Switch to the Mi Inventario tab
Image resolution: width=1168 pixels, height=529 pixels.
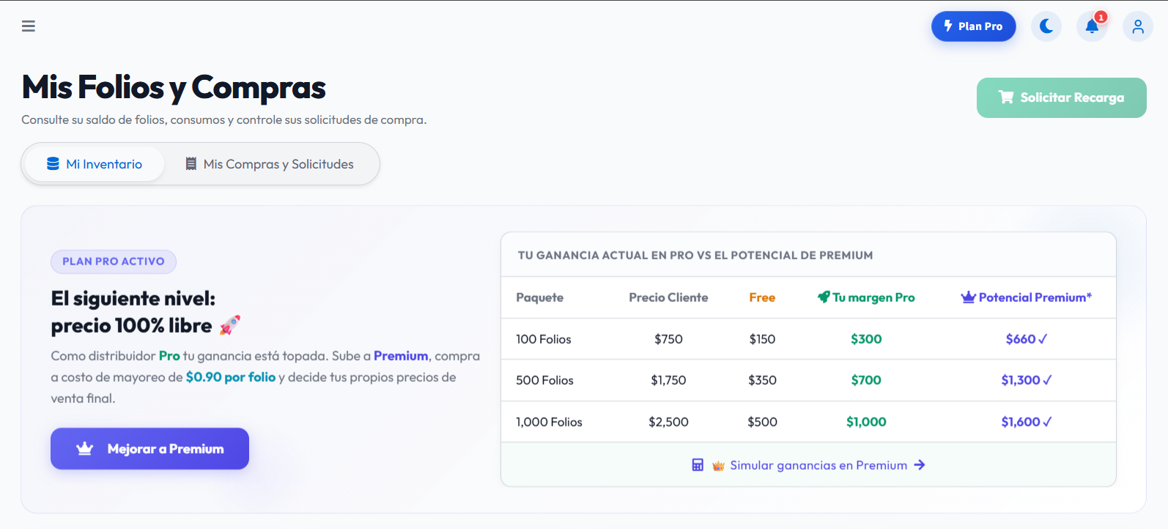(x=95, y=164)
